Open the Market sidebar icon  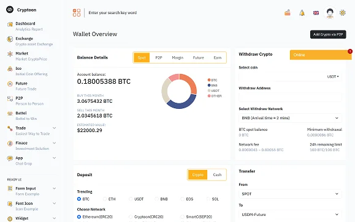pos(10,54)
